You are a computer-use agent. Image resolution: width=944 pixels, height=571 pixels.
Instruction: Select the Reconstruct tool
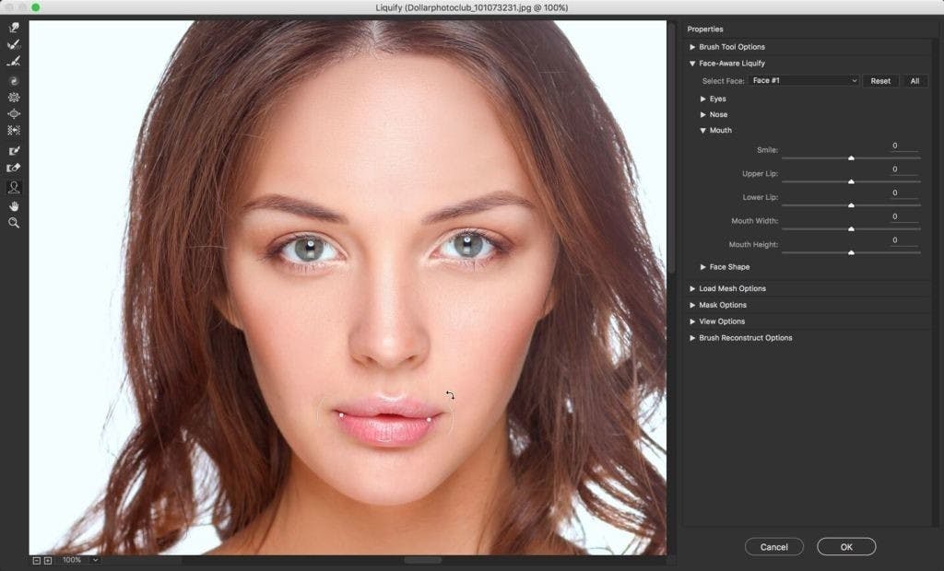(x=13, y=44)
